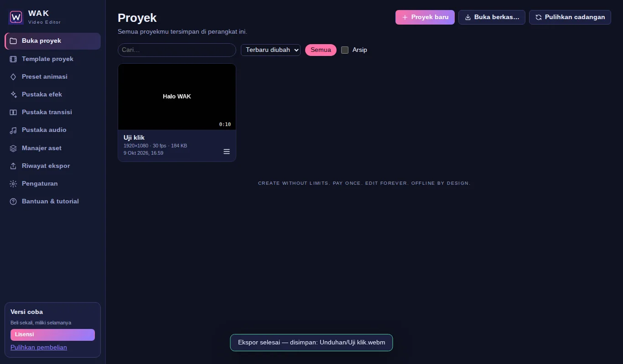Select the Semua filter chip
This screenshot has width=623, height=364.
(321, 50)
